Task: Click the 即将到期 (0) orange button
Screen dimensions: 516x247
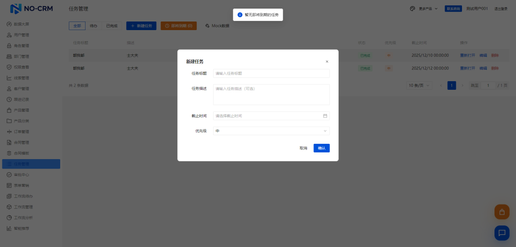Action: (x=179, y=26)
